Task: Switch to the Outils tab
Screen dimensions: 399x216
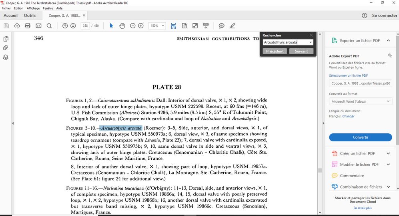Action: [30, 16]
